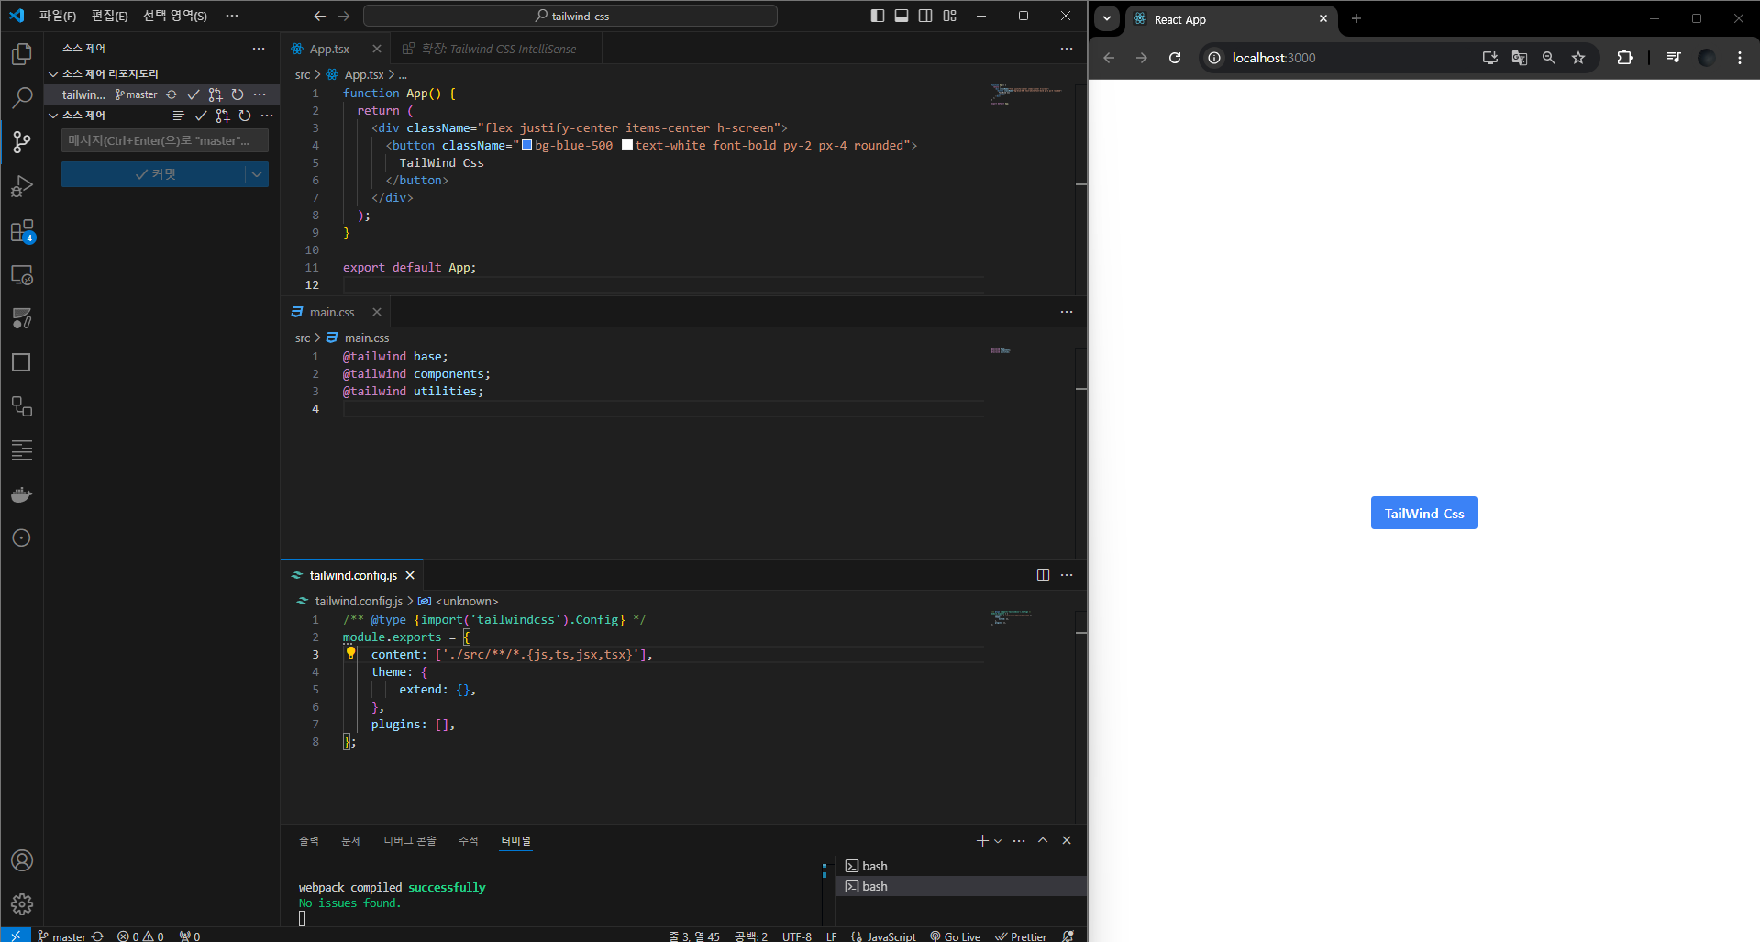Click the 커밋 commit button
Image resolution: width=1760 pixels, height=942 pixels.
(154, 174)
